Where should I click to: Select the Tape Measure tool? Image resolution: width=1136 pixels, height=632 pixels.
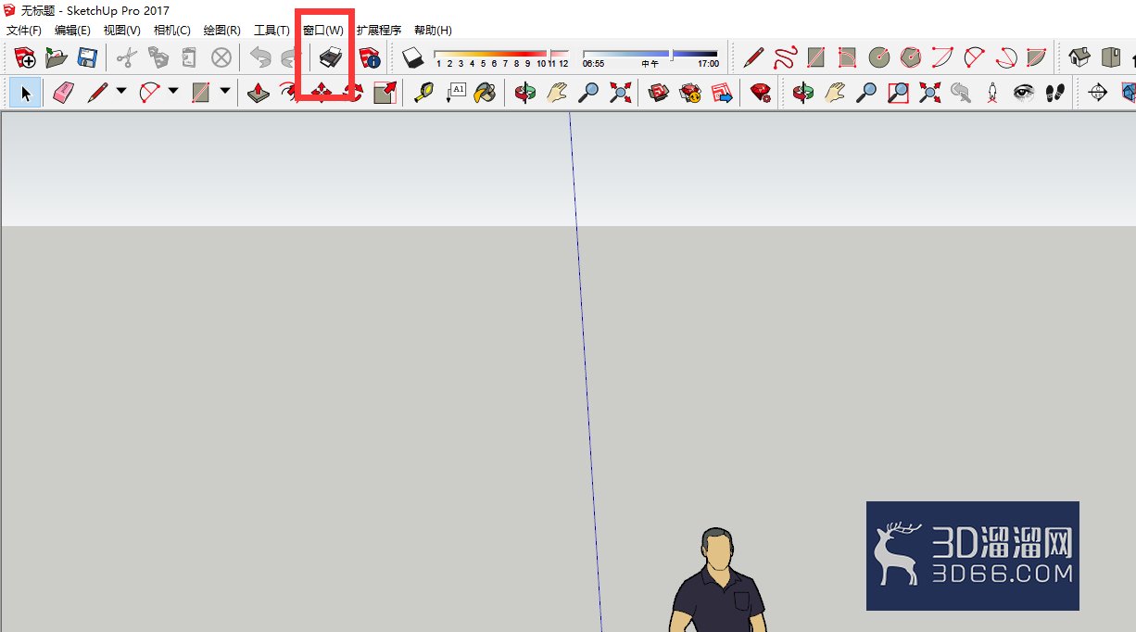423,93
